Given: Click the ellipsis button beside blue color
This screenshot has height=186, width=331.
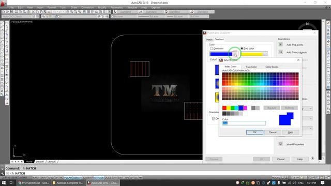Looking at the screenshot, I should tap(235, 54).
